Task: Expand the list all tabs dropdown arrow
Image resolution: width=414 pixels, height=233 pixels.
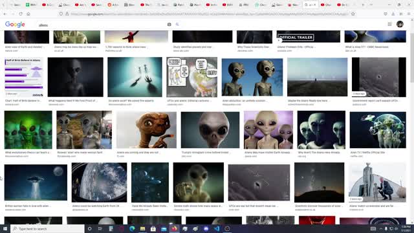Action: 371,5
